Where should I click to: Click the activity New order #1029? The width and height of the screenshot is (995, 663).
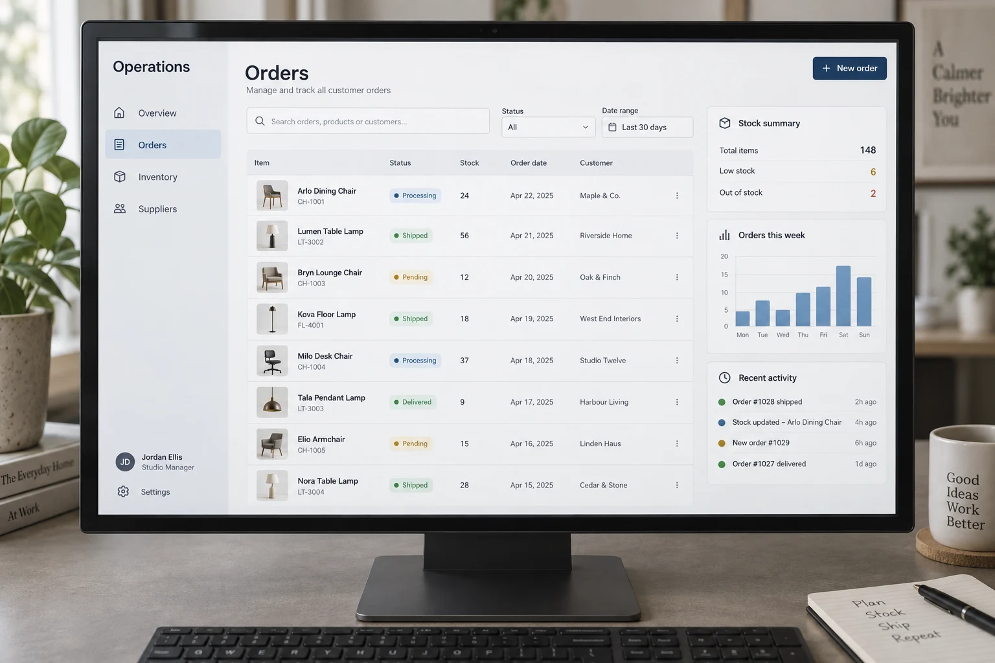(x=761, y=443)
